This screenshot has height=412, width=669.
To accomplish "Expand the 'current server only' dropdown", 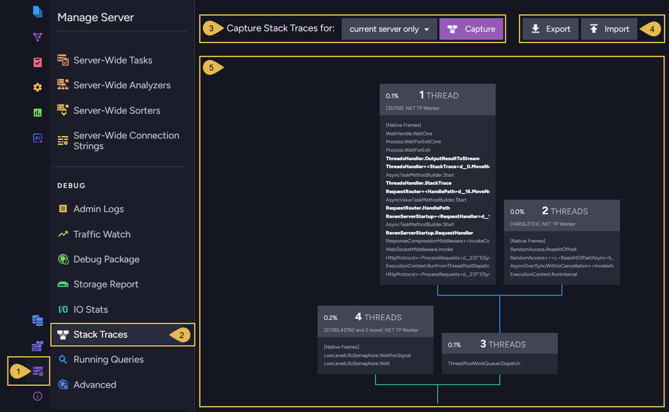I will click(389, 29).
